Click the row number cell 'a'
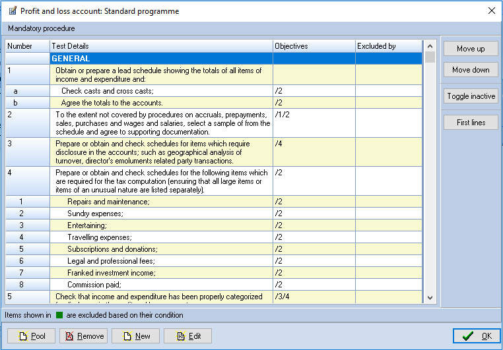Viewport: 503px width, 350px height. (28, 91)
